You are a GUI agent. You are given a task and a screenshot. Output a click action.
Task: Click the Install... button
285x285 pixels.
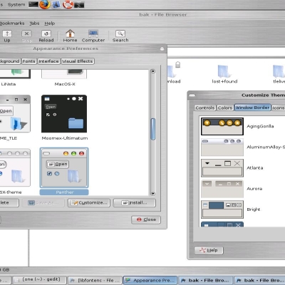[135, 202]
